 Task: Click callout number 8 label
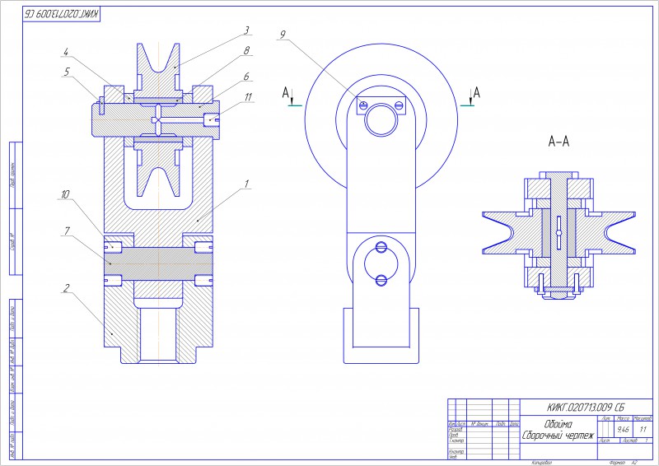tap(246, 50)
